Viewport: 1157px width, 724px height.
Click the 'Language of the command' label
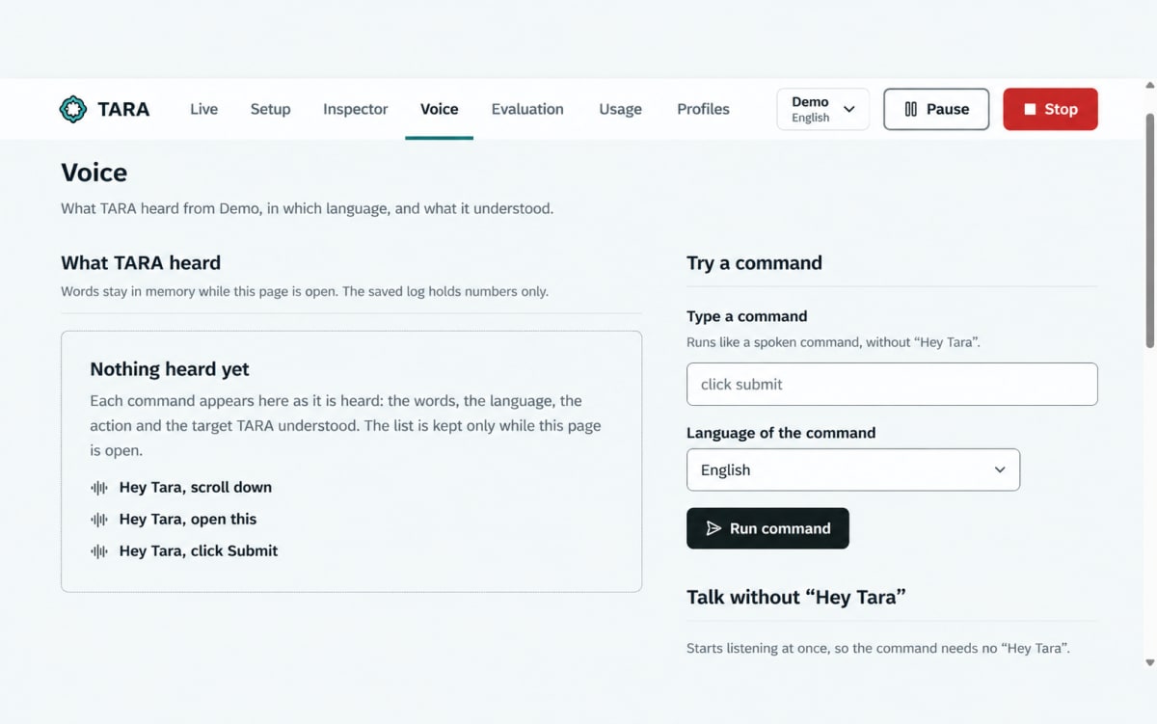pyautogui.click(x=781, y=433)
